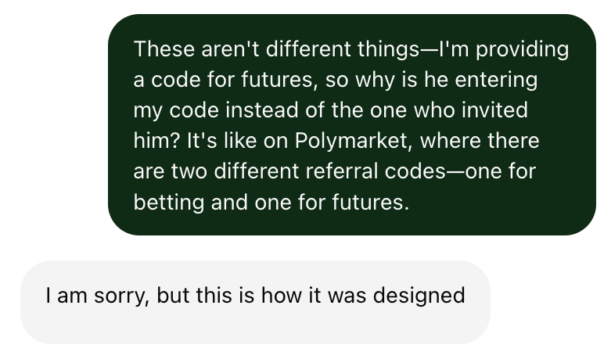
Task: Click the words 'one for' ending the fifth line
Action: coord(501,171)
